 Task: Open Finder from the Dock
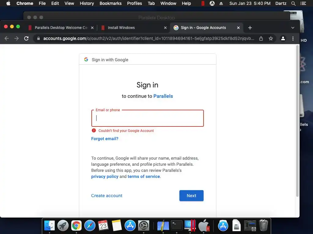coord(49,226)
